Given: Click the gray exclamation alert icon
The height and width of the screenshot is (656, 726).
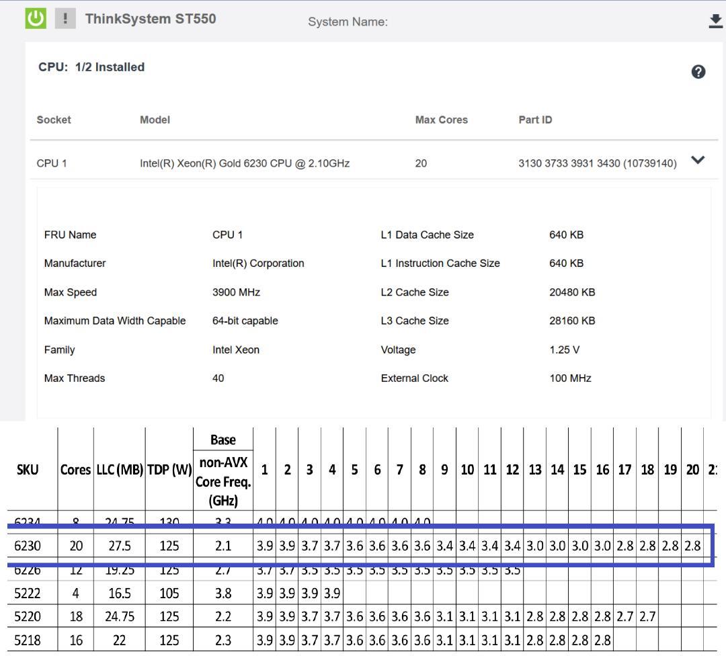Looking at the screenshot, I should coord(65,19).
